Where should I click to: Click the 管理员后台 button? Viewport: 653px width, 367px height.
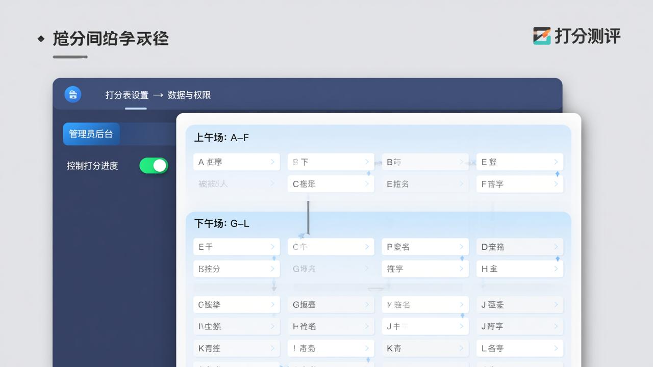[x=91, y=134]
